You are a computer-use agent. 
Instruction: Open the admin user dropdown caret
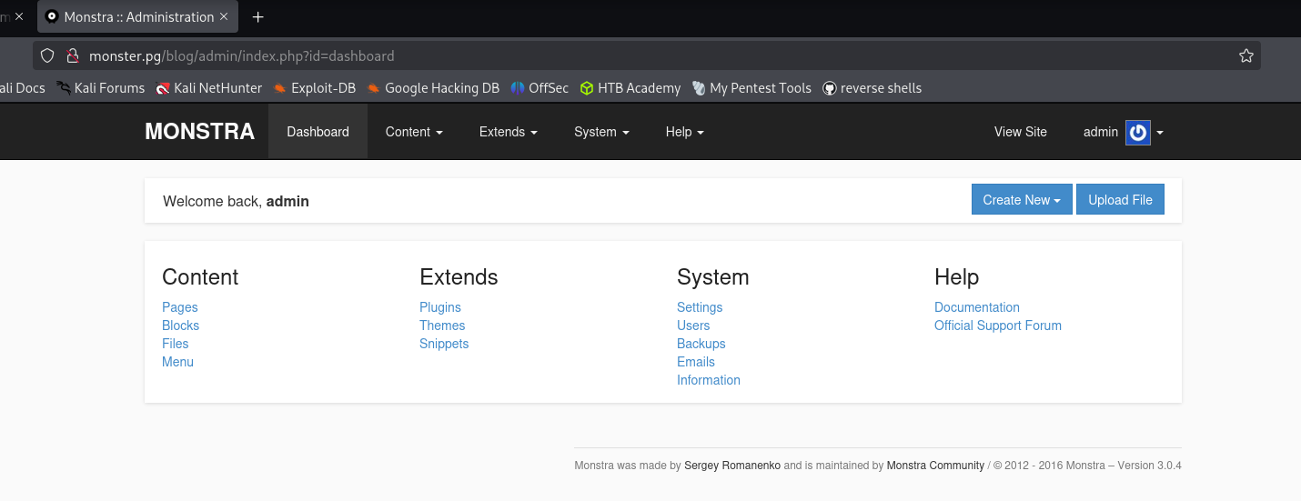pos(1160,133)
